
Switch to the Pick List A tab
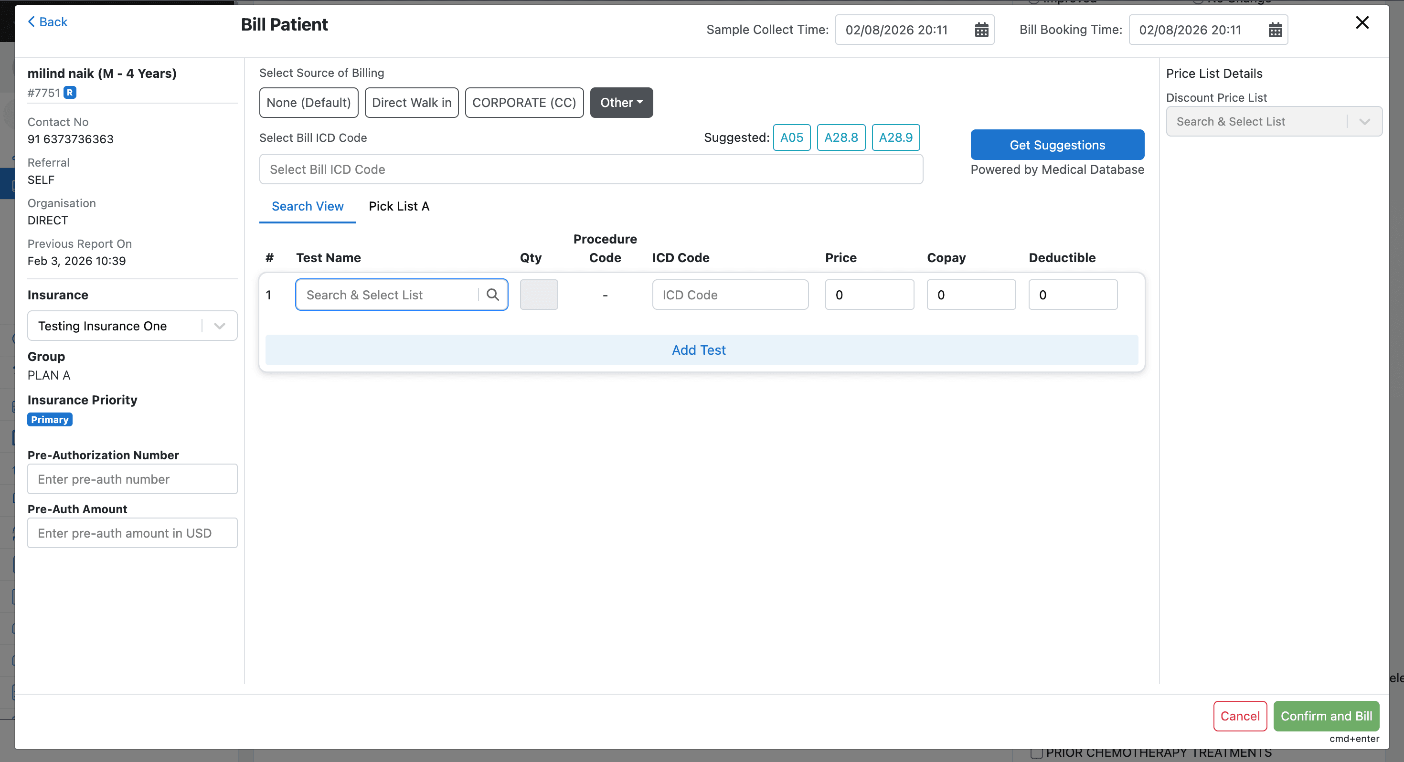[399, 207]
